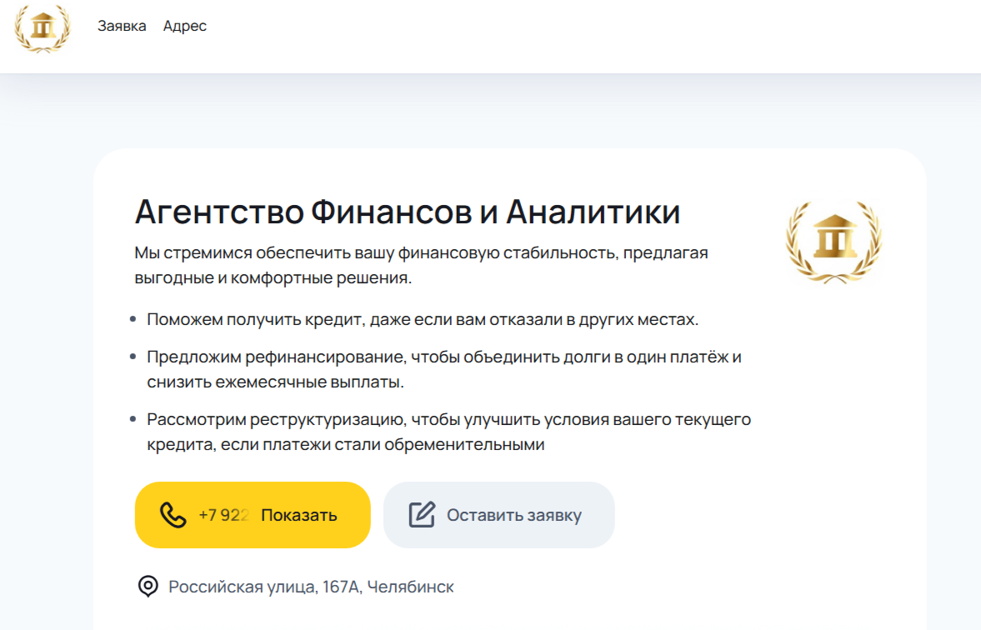Click the pencil edit icon
This screenshot has height=630, width=981.
tap(422, 515)
